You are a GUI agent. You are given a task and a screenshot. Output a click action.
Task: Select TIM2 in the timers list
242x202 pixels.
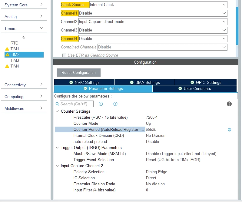pyautogui.click(x=24, y=55)
